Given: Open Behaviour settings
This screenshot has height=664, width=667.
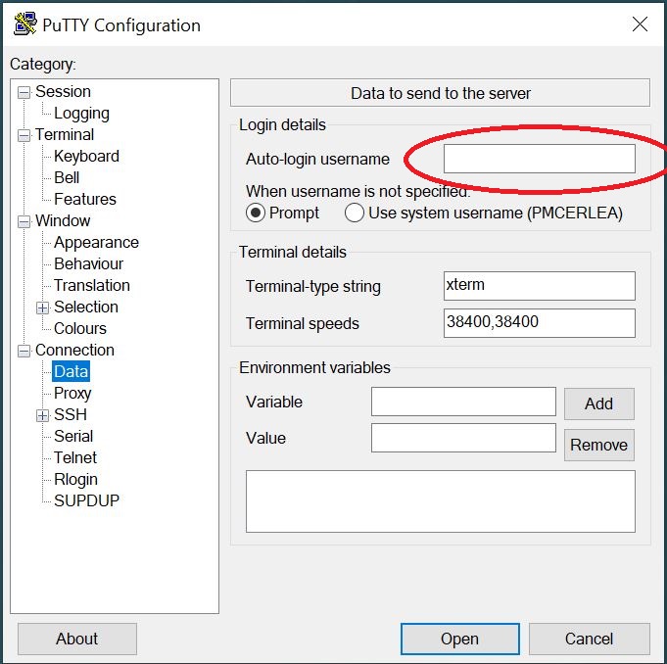Looking at the screenshot, I should click(88, 263).
